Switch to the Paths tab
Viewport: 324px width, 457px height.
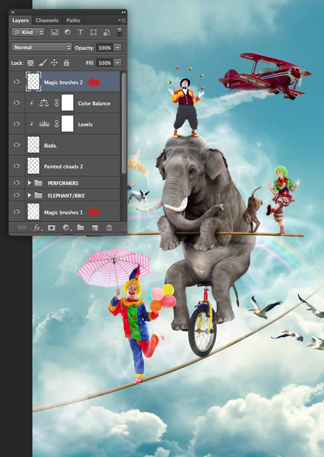(x=73, y=21)
